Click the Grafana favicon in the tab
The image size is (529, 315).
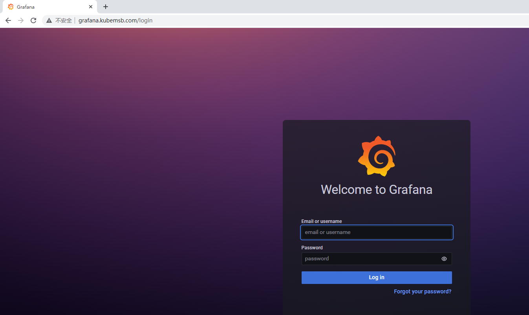(11, 7)
